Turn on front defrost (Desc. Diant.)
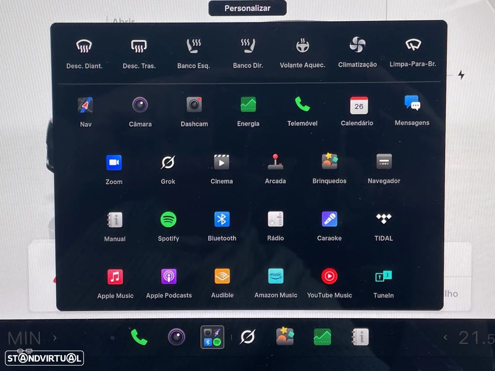This screenshot has height=371, width=495. [84, 46]
